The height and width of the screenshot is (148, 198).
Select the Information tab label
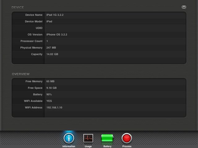pyautogui.click(x=69, y=146)
